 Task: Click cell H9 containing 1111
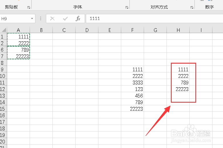coord(178,69)
